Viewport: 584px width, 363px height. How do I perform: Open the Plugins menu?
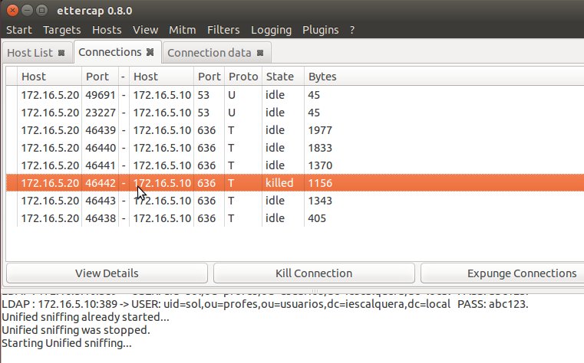point(320,30)
